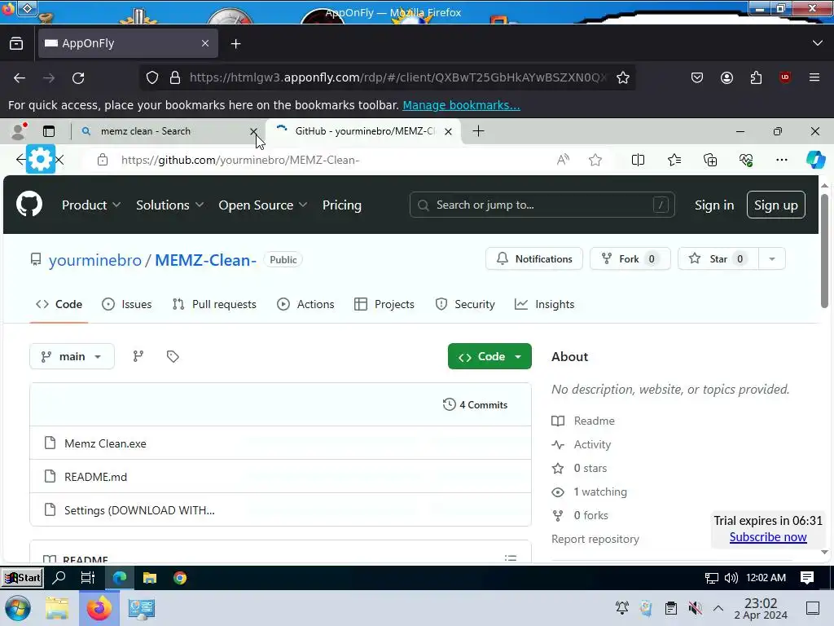Click the Notifications button

point(534,258)
